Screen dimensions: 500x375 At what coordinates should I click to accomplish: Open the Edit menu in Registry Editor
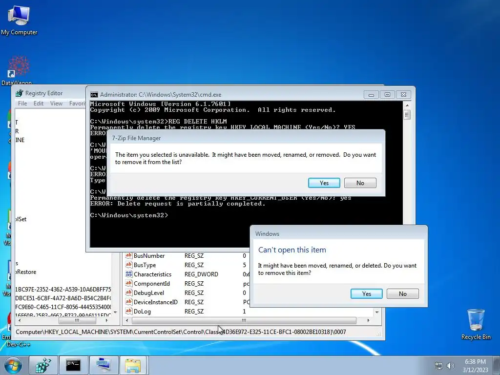39,104
